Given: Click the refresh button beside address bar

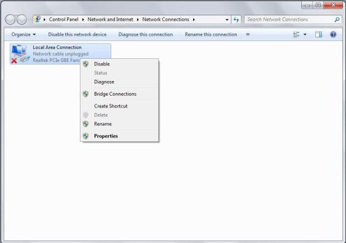Looking at the screenshot, I should [x=236, y=20].
